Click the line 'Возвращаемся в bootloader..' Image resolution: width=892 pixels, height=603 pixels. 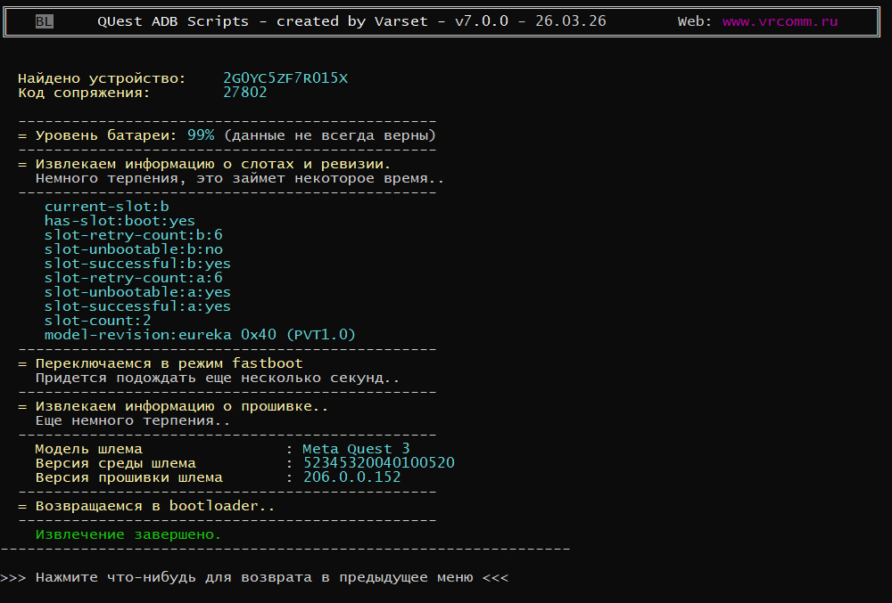[x=154, y=506]
